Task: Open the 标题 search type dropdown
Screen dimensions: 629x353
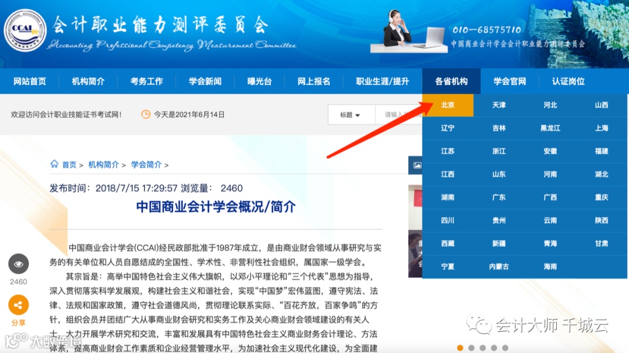Action: 351,115
